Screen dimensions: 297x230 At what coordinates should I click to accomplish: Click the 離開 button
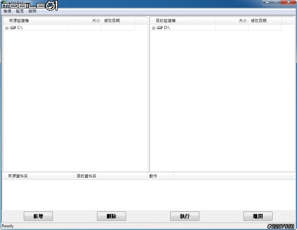258,216
